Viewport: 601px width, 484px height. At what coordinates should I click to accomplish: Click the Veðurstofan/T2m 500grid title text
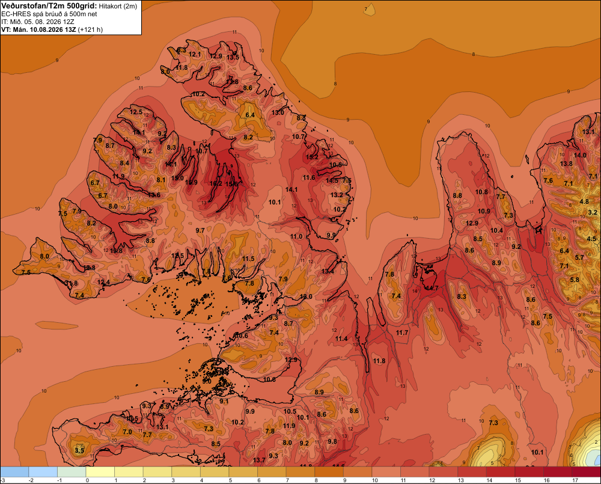pyautogui.click(x=49, y=5)
